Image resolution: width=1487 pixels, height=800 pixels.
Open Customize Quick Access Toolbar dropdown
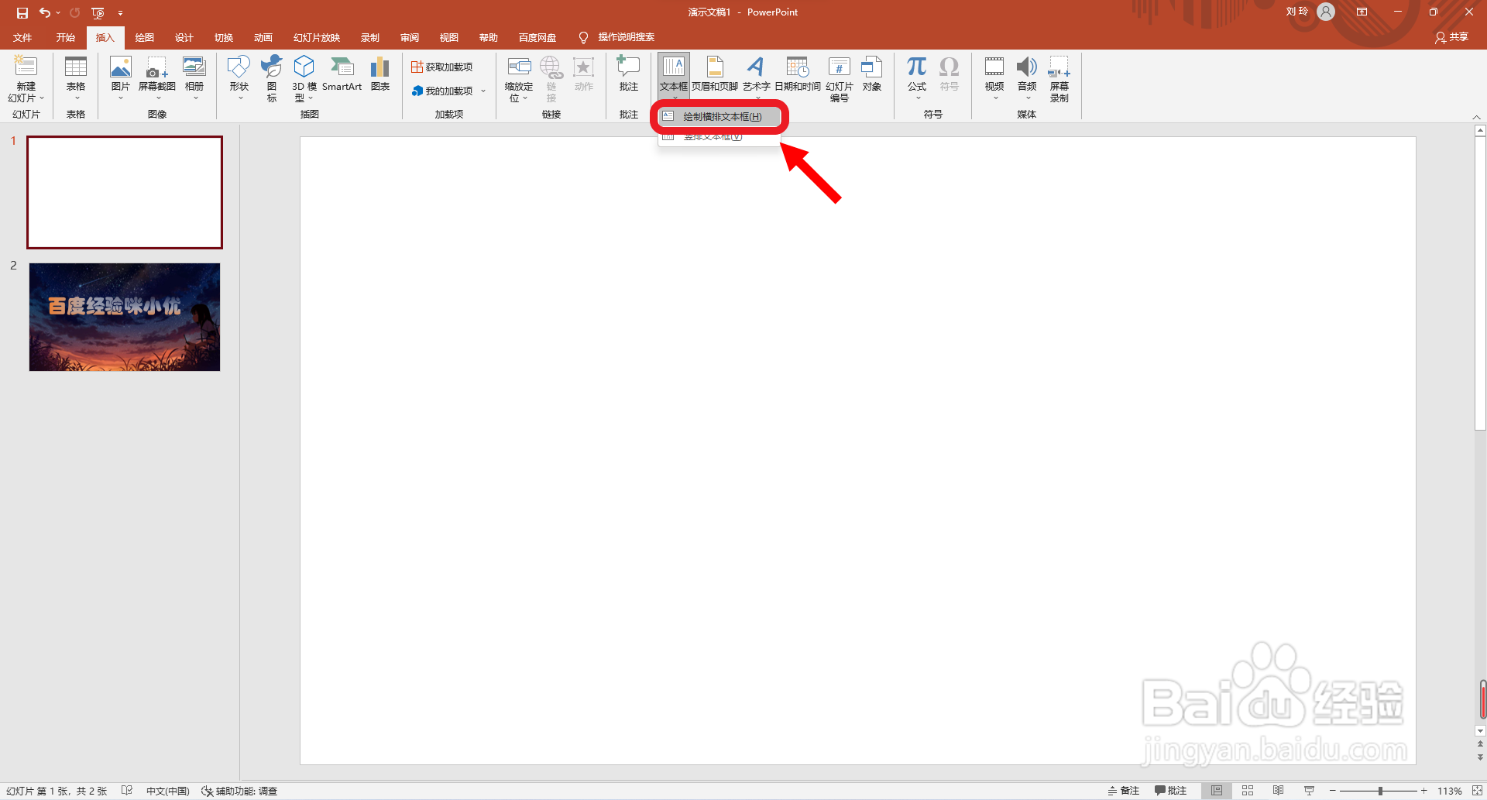120,12
